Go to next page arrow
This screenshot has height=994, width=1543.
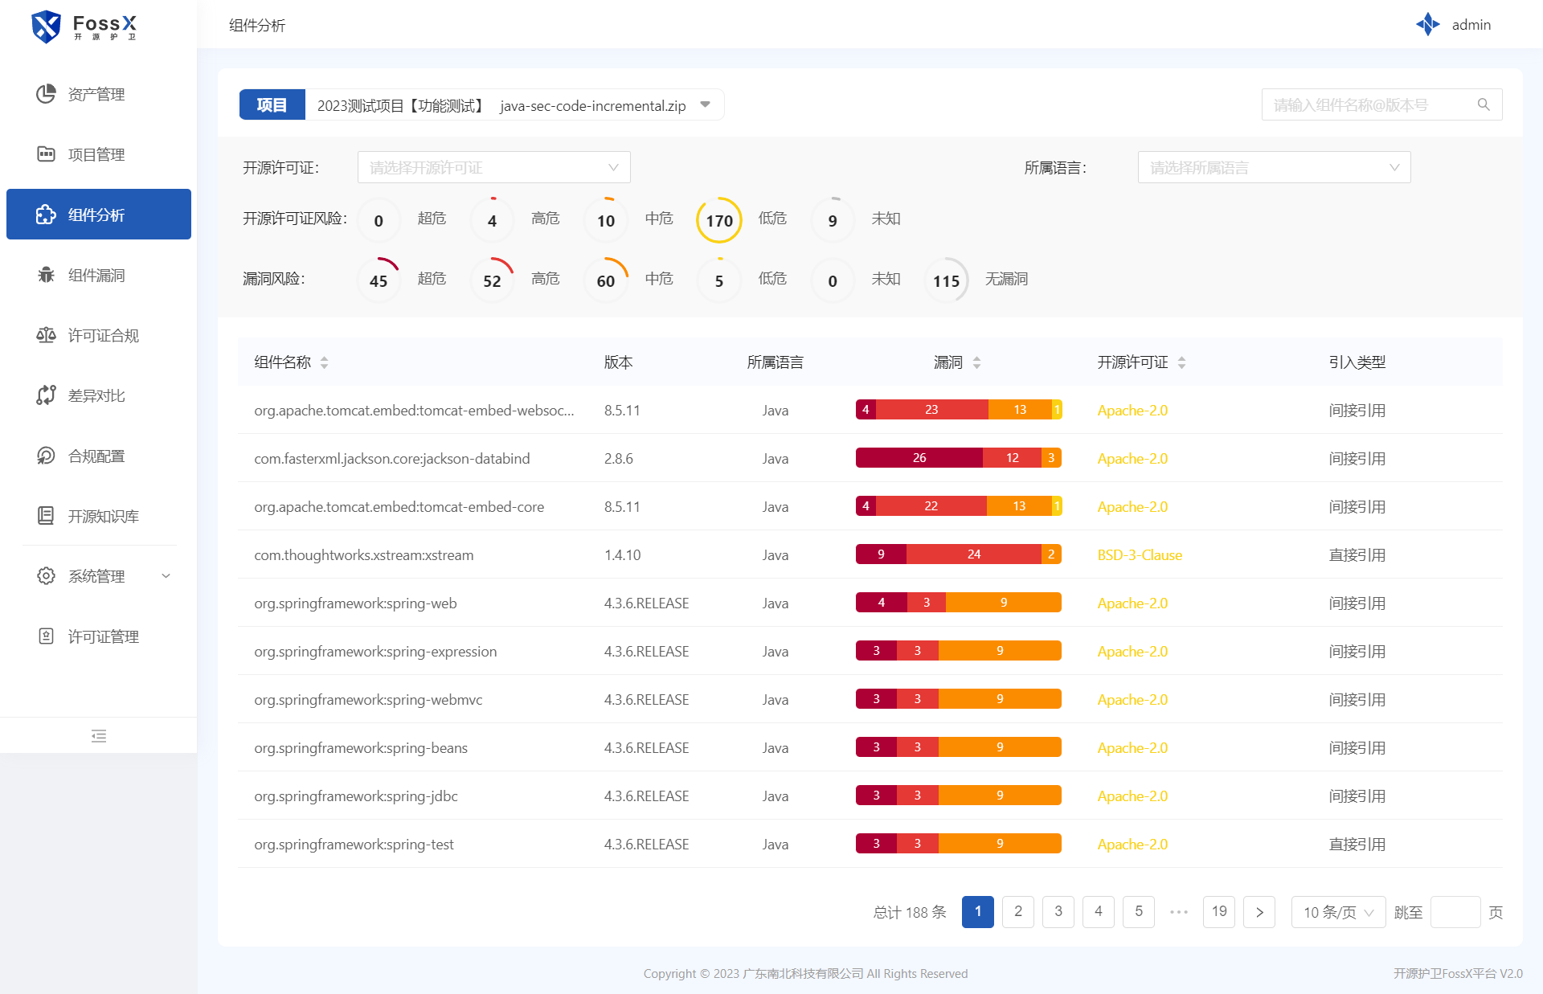(x=1259, y=912)
